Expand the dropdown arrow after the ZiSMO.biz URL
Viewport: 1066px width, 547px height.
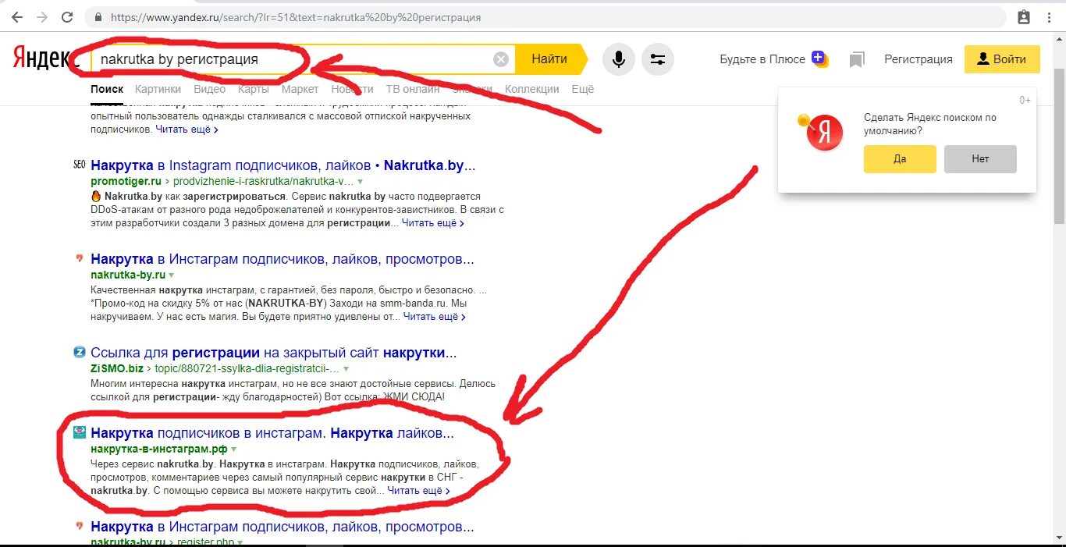(x=346, y=369)
